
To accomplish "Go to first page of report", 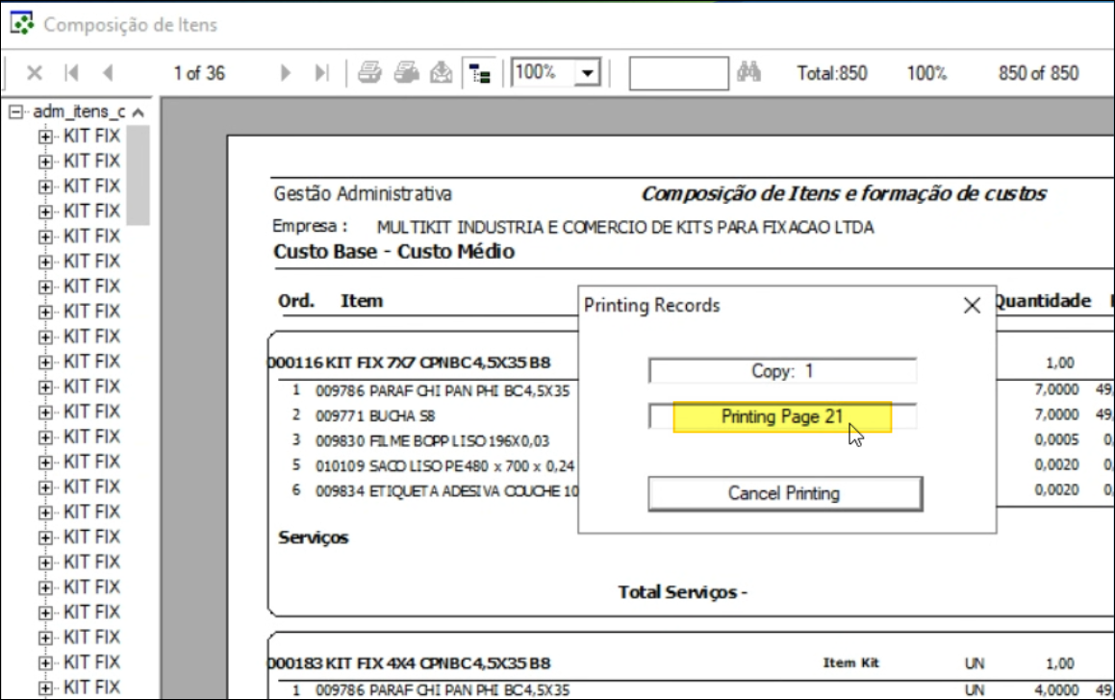I will coord(71,73).
